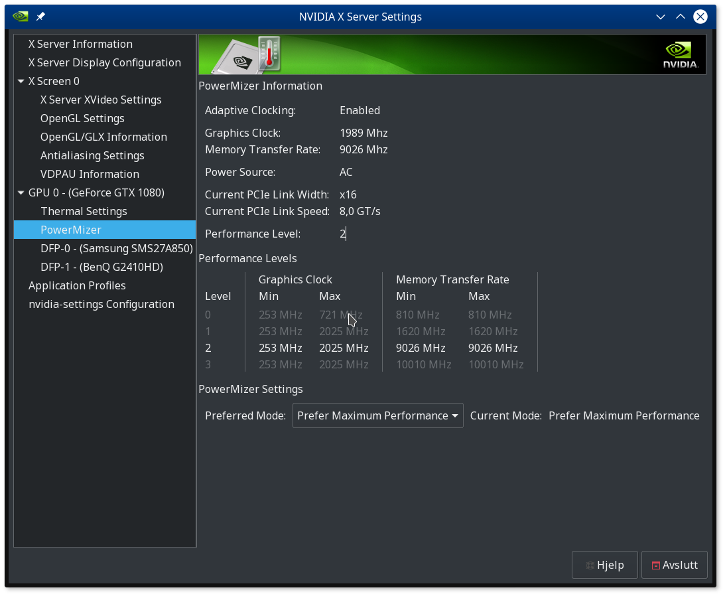Open X Server Information page
The width and height of the screenshot is (725, 596).
80,44
